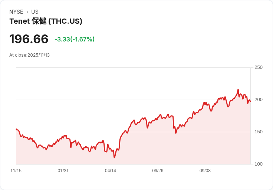The width and height of the screenshot is (273, 190).
Task: Click the US market label
Action: click(x=35, y=12)
